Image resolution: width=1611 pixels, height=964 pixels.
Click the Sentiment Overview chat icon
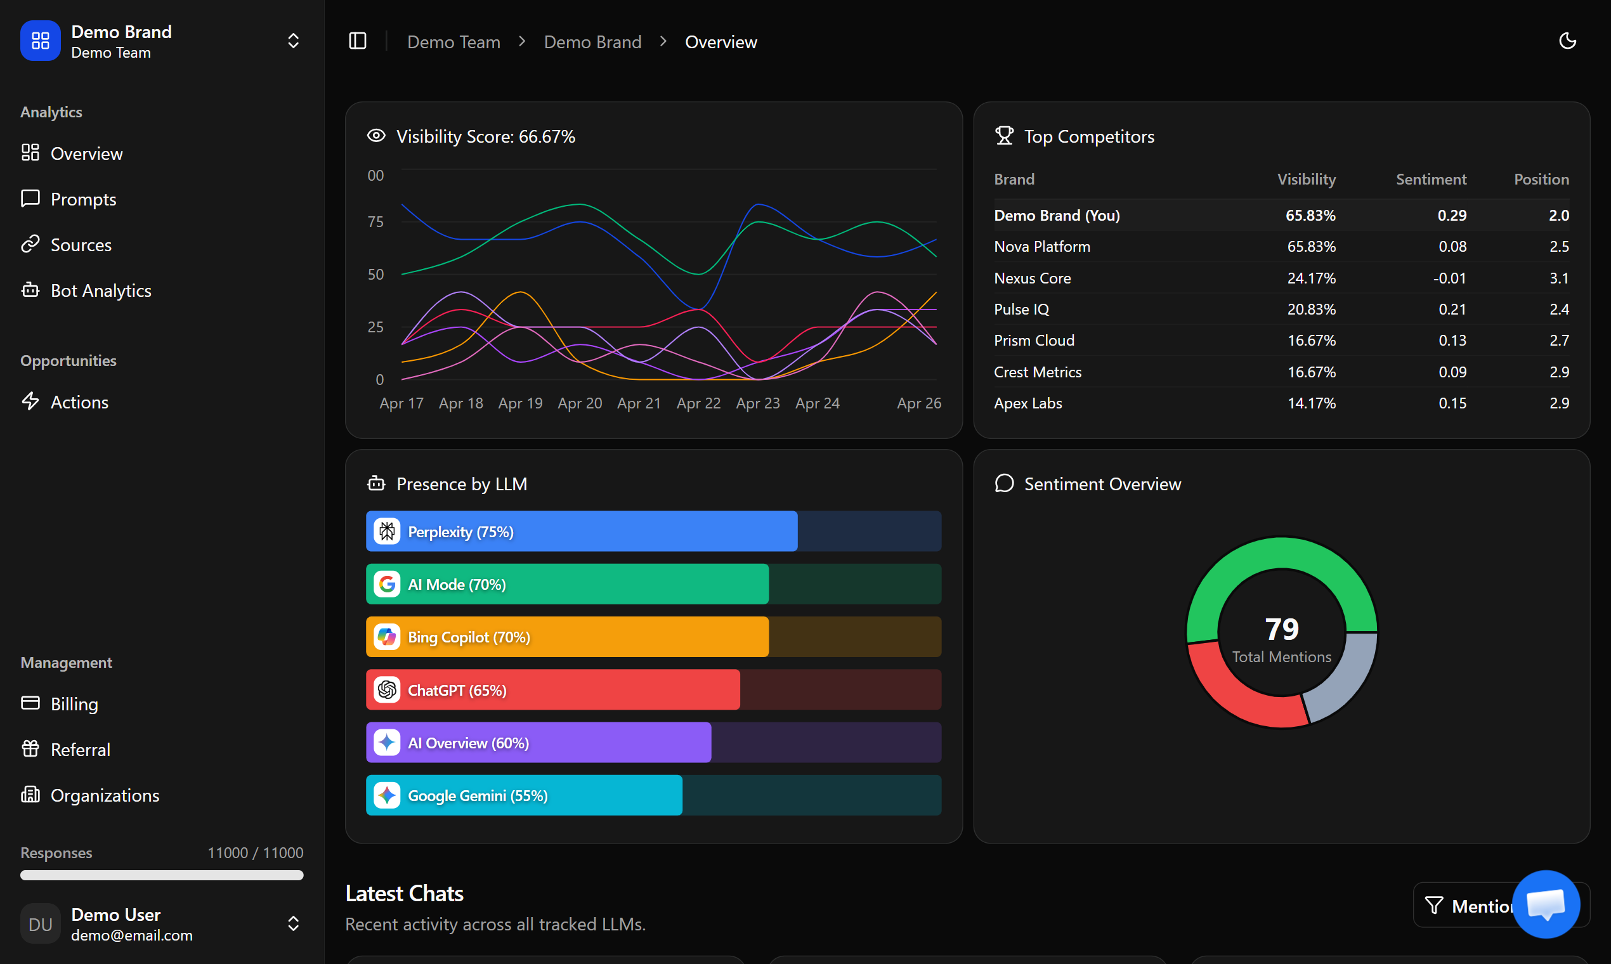click(1004, 483)
